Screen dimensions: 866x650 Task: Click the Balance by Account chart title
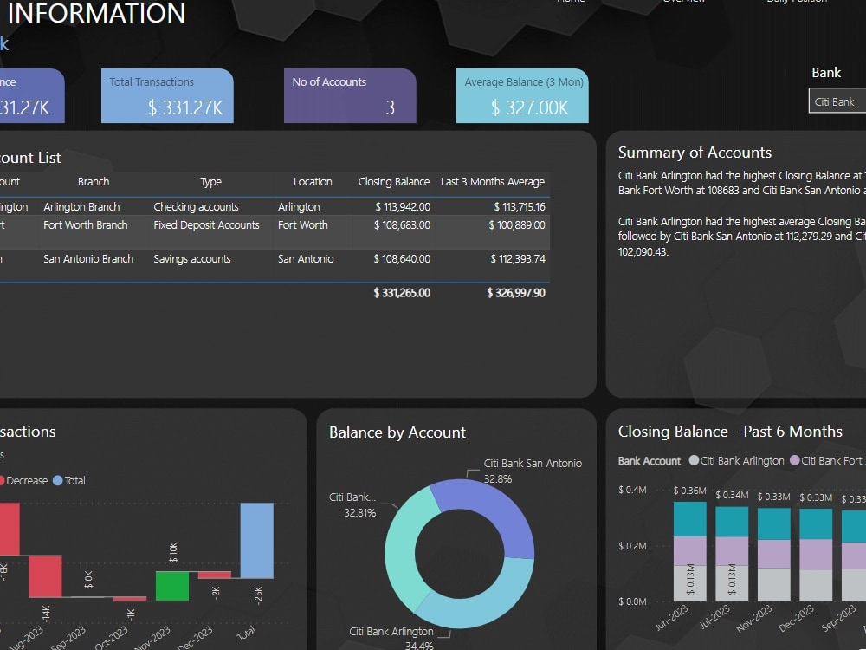[x=397, y=432]
